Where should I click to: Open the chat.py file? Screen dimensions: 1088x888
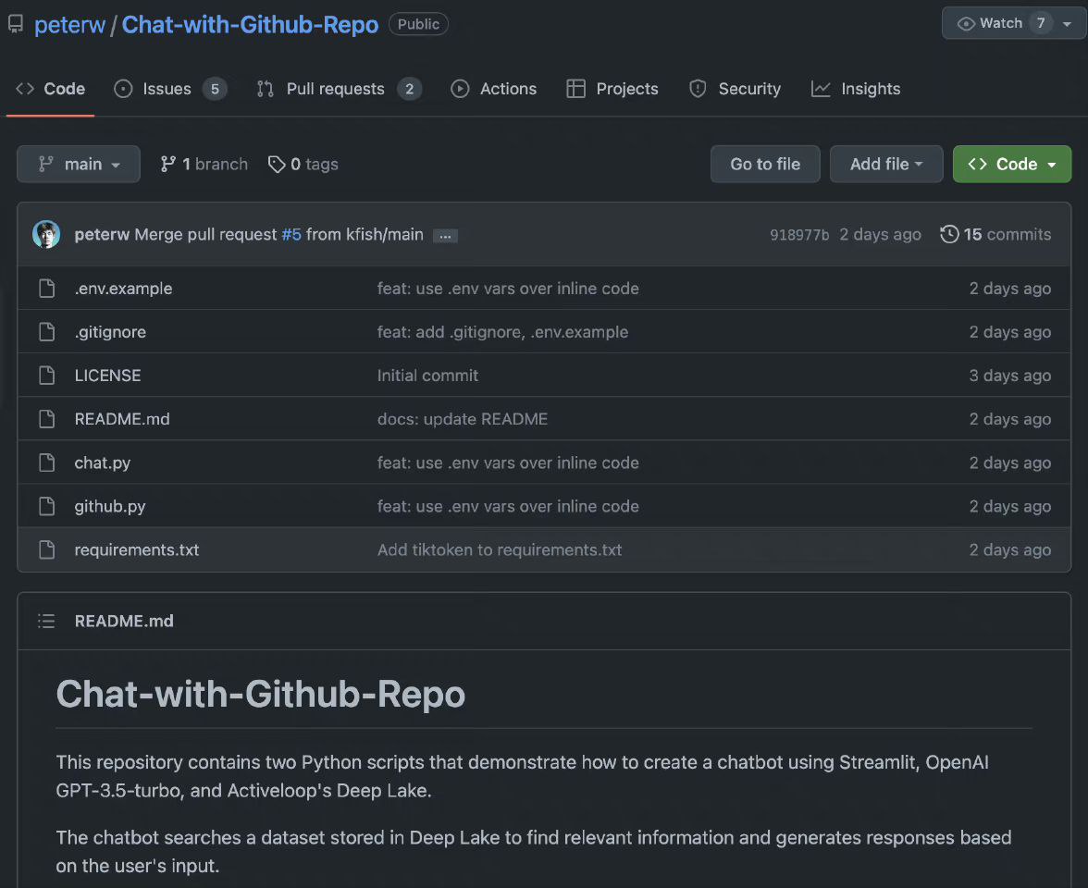102,462
